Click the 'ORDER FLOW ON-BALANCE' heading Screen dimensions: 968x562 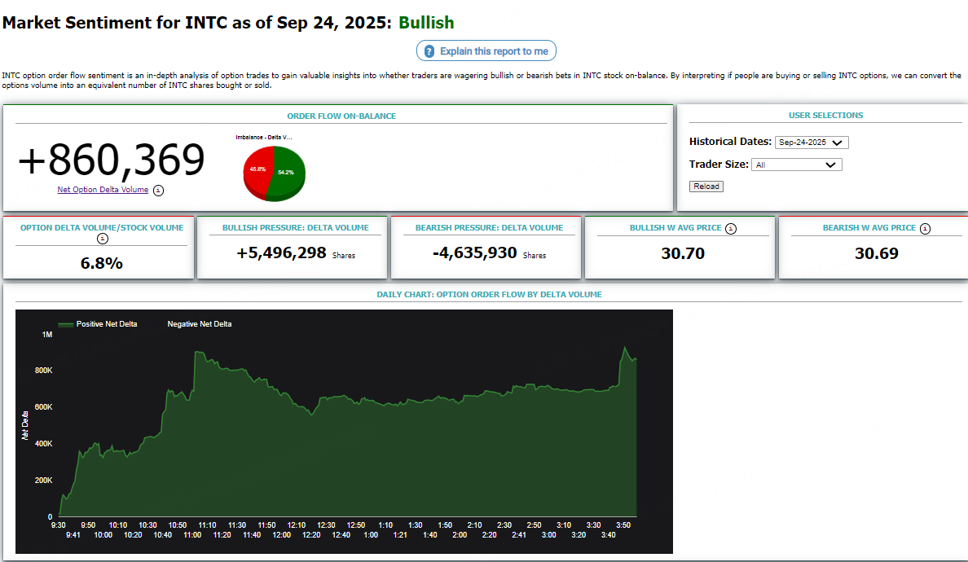(341, 116)
